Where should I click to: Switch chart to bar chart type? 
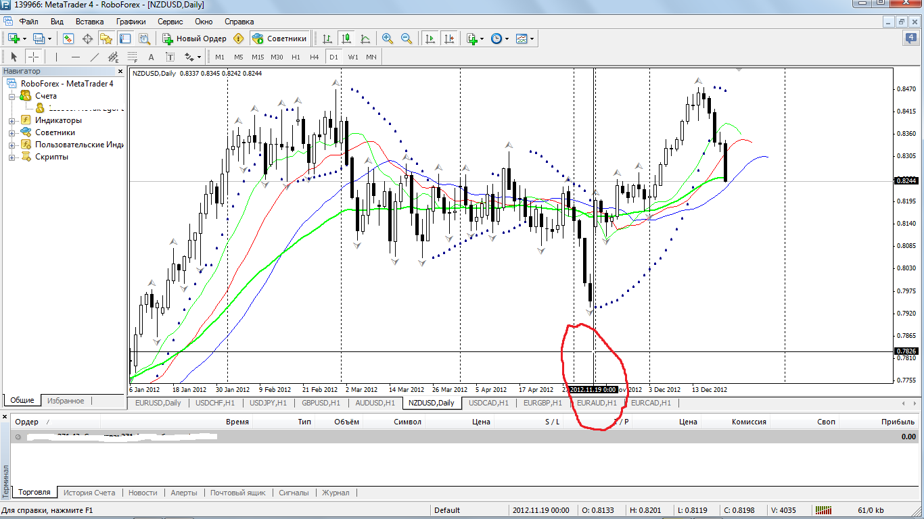pos(327,39)
